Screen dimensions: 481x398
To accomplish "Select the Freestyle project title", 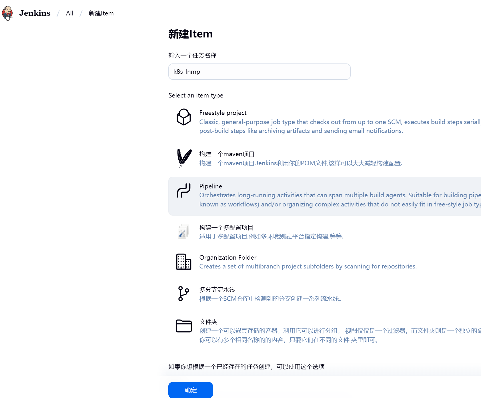I will pyautogui.click(x=223, y=113).
